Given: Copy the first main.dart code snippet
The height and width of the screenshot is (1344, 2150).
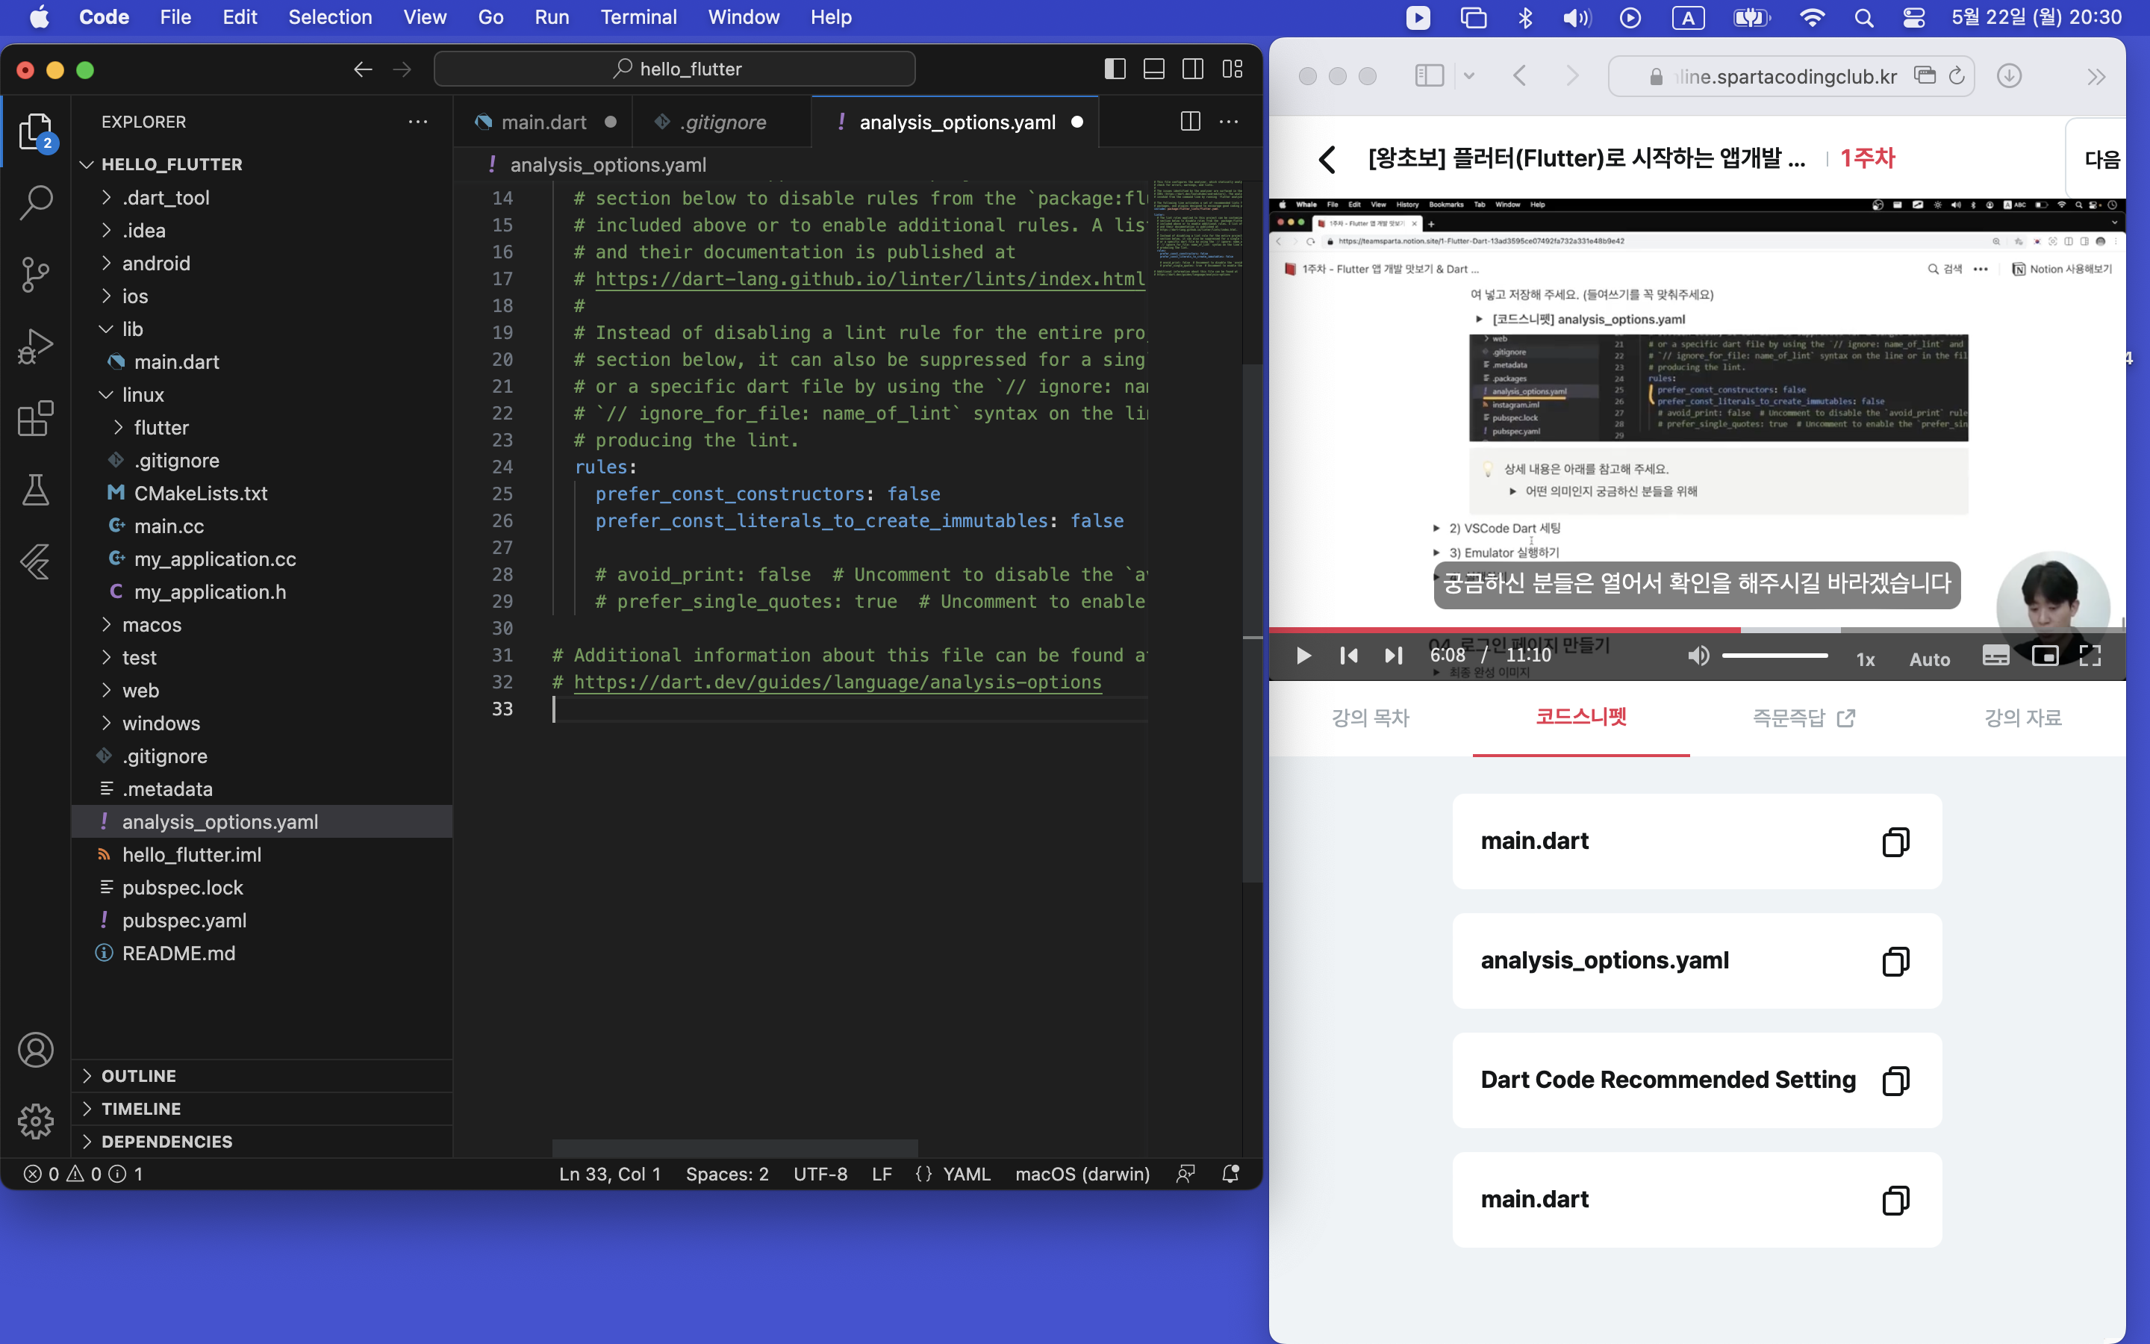Looking at the screenshot, I should tap(1895, 841).
